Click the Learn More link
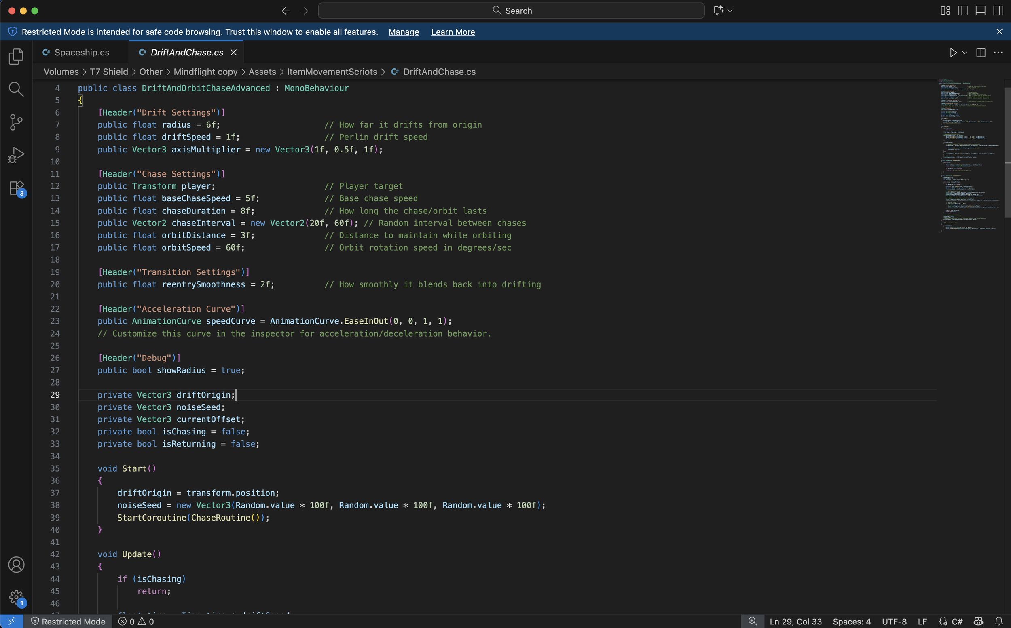The height and width of the screenshot is (628, 1011). (x=453, y=32)
